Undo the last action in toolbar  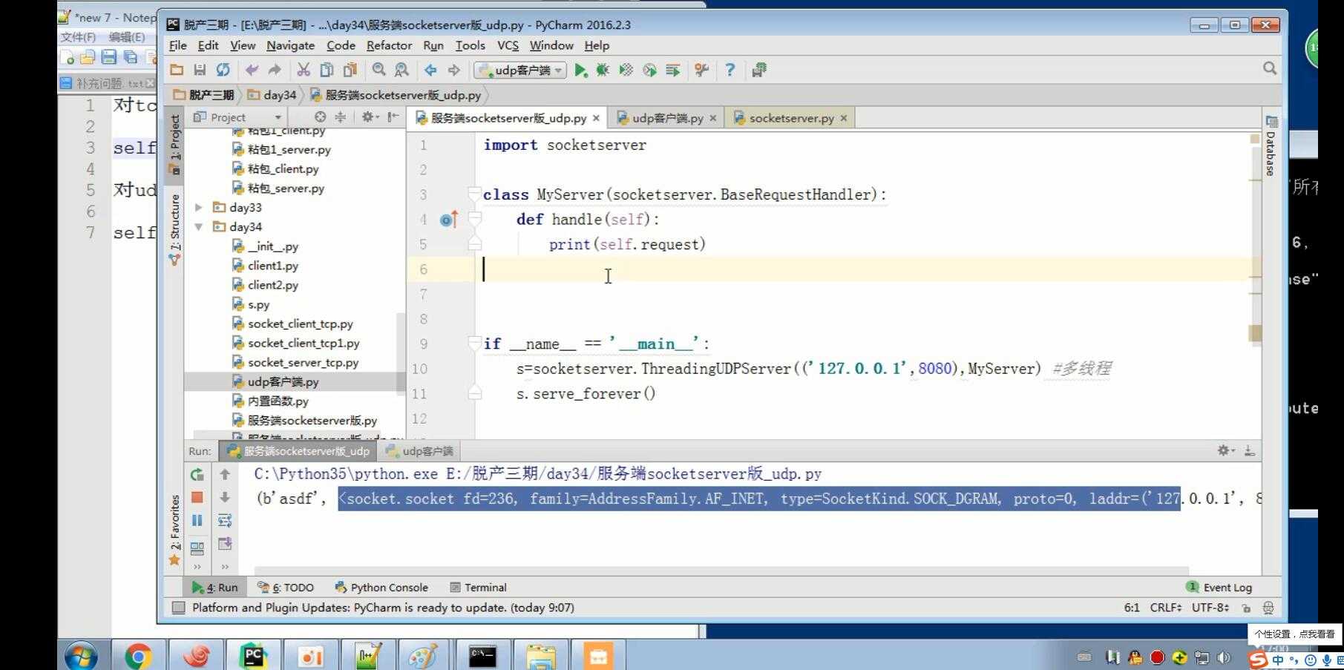click(252, 70)
